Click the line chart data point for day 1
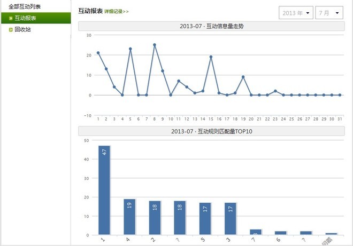 (98, 53)
